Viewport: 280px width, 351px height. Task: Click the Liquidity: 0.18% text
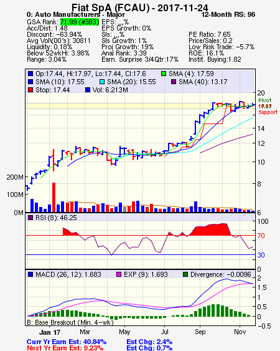point(49,47)
